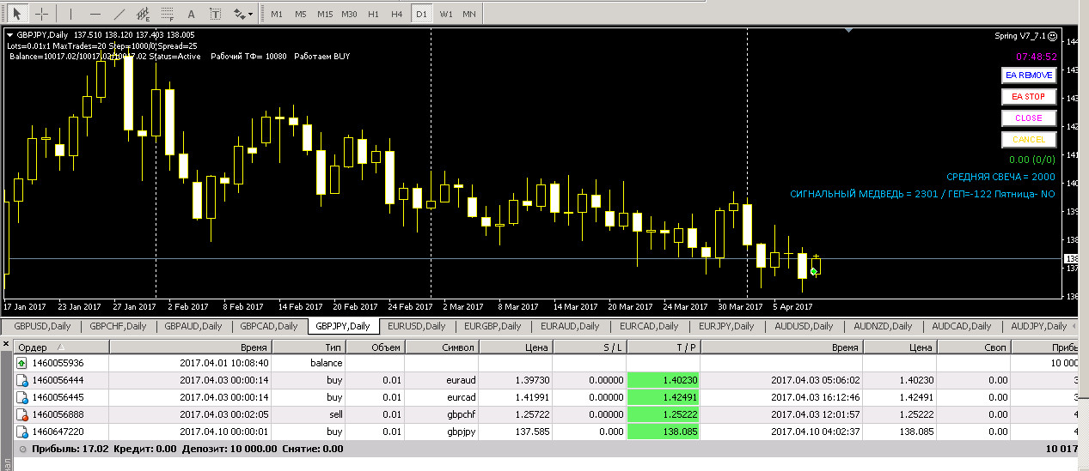Pick the Fibonacci retracement tool

pyautogui.click(x=167, y=14)
